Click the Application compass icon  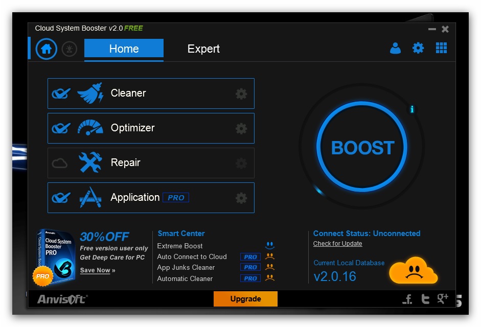[90, 197]
